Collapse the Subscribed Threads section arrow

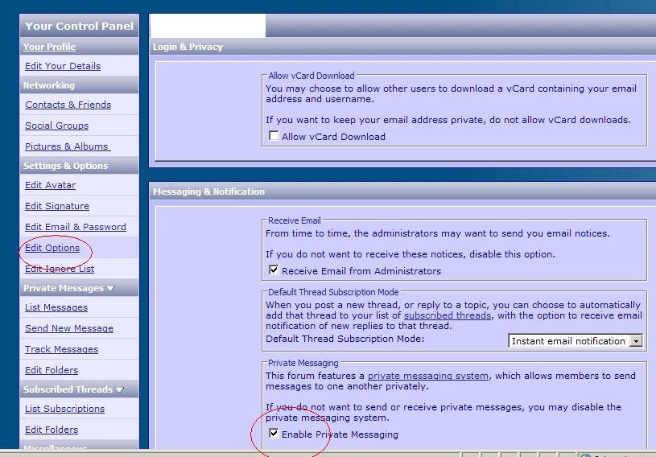120,390
